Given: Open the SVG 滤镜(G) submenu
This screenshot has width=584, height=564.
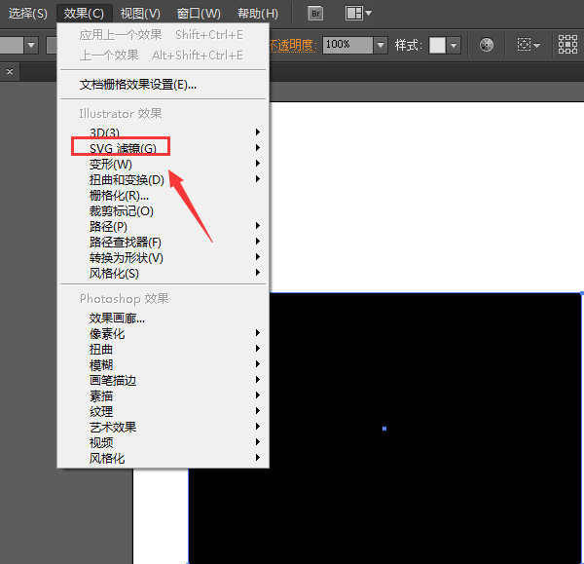Looking at the screenshot, I should click(164, 148).
